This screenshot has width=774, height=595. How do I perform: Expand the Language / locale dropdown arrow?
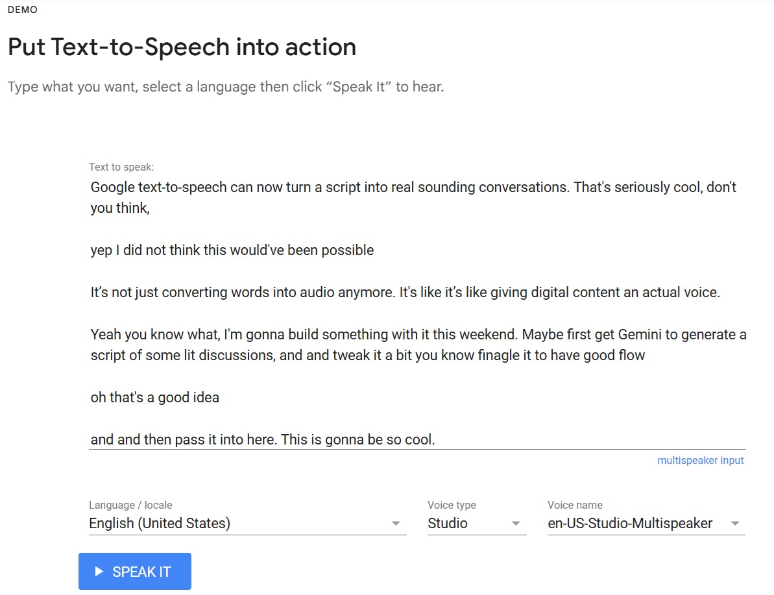396,524
